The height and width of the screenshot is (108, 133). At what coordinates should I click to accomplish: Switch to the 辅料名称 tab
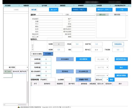coord(102,14)
